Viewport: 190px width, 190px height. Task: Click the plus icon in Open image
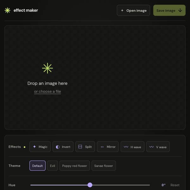point(122,10)
